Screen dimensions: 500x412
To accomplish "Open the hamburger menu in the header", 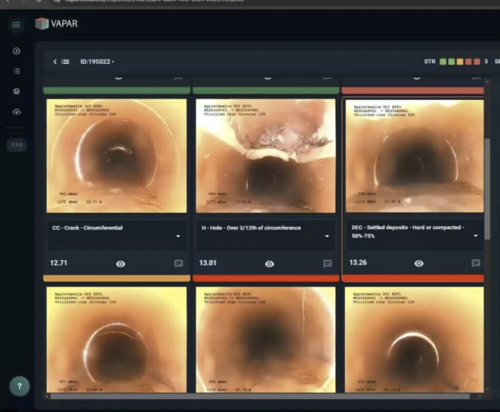I will 16,25.
